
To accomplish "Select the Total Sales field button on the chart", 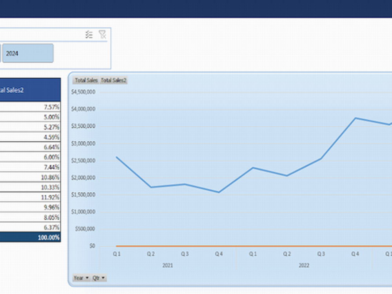I will click(86, 80).
